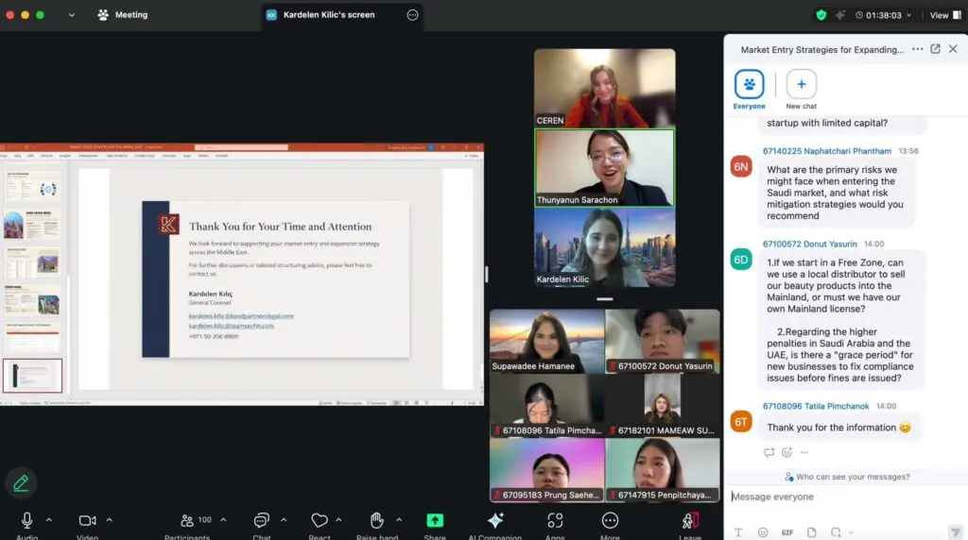The height and width of the screenshot is (540, 968).
Task: Open the emoji picker in chat
Action: (x=763, y=532)
